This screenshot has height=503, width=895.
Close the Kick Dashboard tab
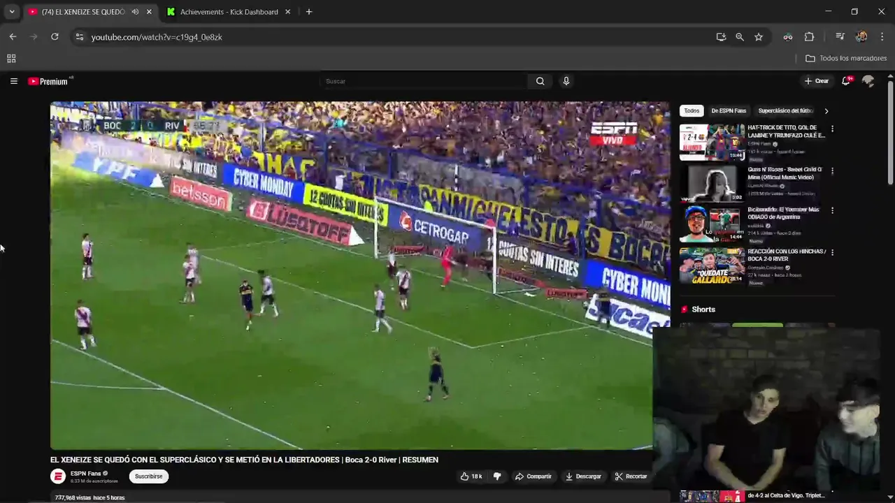[x=287, y=12]
